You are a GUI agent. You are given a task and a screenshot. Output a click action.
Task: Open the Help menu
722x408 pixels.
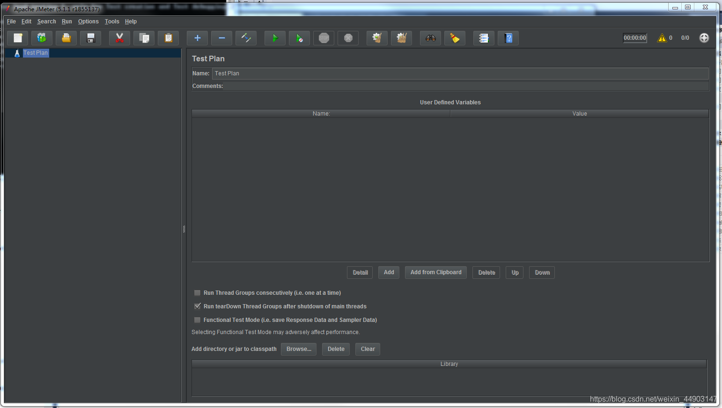pos(131,22)
